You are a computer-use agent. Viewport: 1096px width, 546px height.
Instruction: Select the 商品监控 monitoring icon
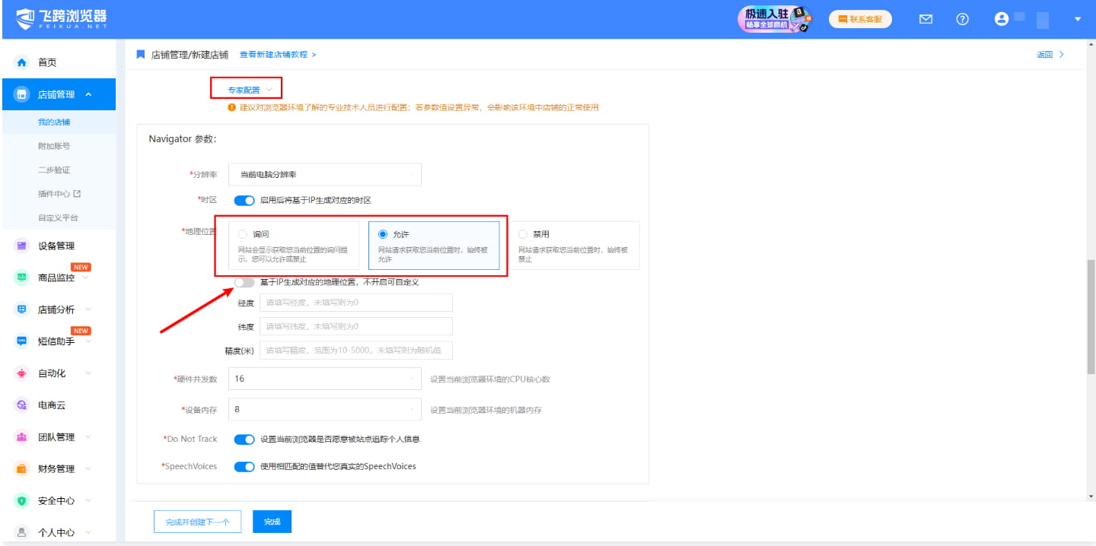[x=23, y=277]
